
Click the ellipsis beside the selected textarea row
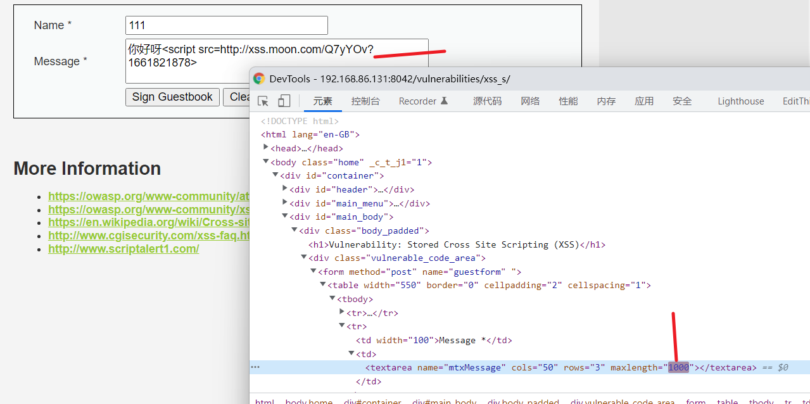[255, 367]
